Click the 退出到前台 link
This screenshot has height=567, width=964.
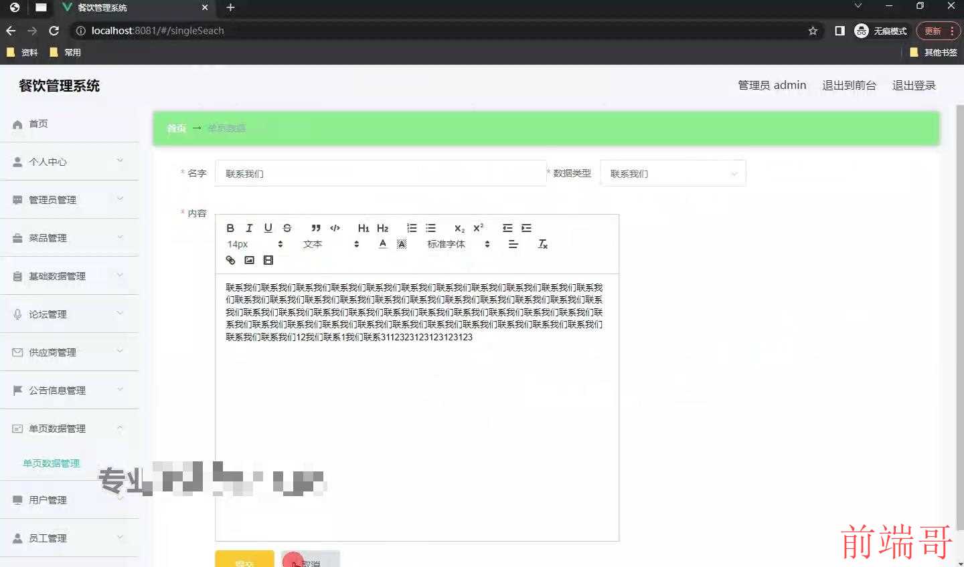click(x=849, y=86)
